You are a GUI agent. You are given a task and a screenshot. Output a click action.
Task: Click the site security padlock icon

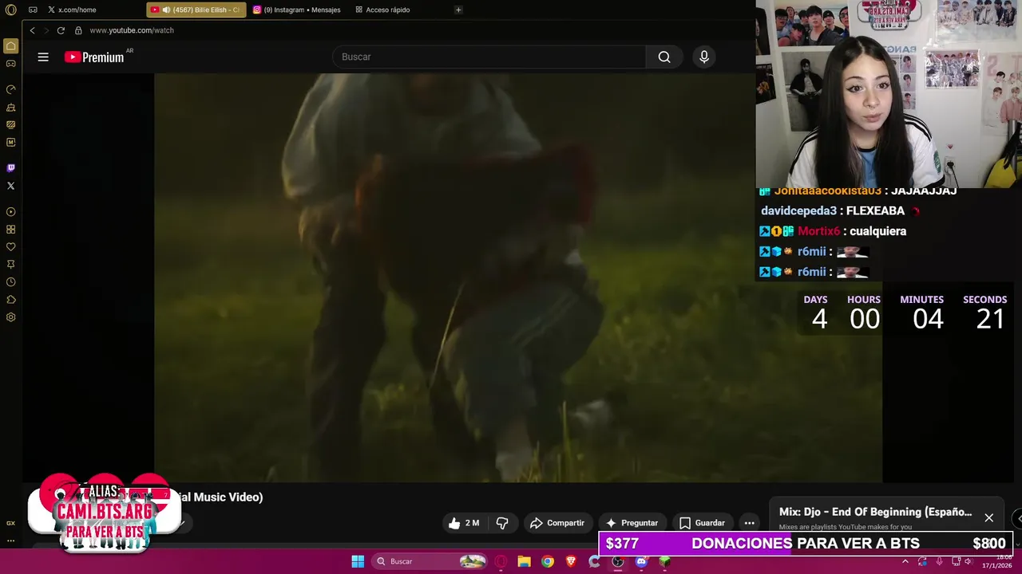[x=78, y=30]
